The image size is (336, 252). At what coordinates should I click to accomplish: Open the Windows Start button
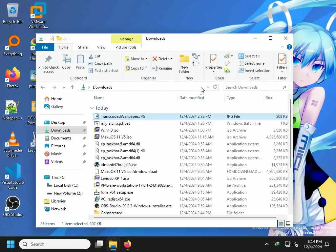10,244
